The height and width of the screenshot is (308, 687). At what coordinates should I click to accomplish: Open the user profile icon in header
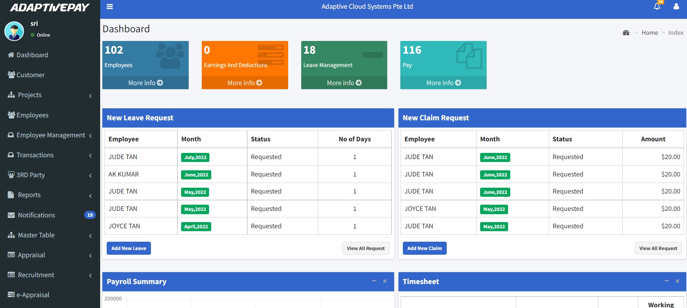point(676,7)
